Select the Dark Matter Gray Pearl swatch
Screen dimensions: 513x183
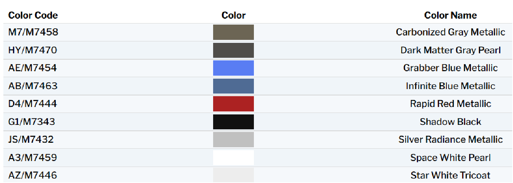pyautogui.click(x=233, y=50)
